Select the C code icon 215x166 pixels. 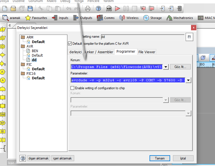point(3,140)
